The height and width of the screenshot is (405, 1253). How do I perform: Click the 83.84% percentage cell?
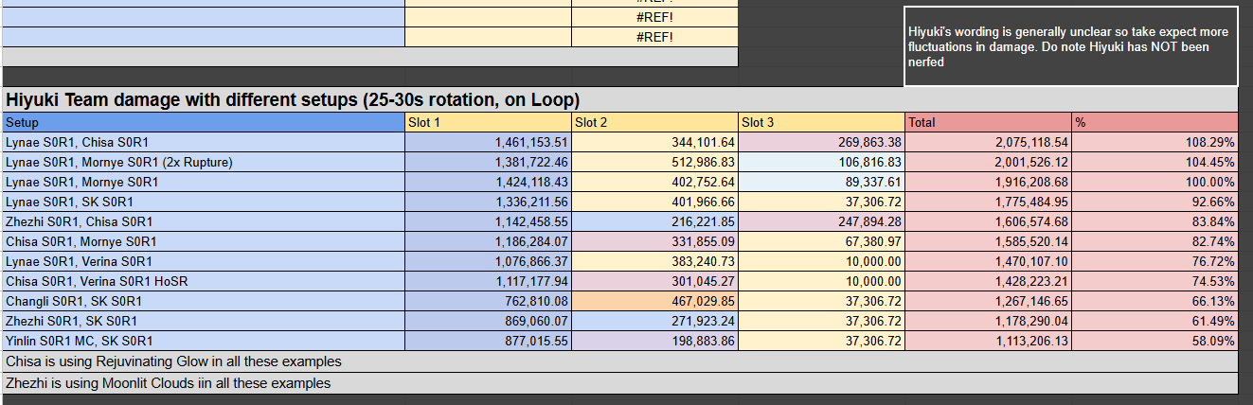click(1155, 221)
